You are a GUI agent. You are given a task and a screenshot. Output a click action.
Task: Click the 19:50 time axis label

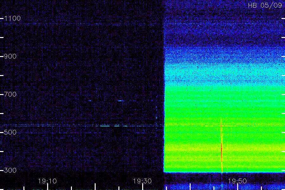[237, 181]
